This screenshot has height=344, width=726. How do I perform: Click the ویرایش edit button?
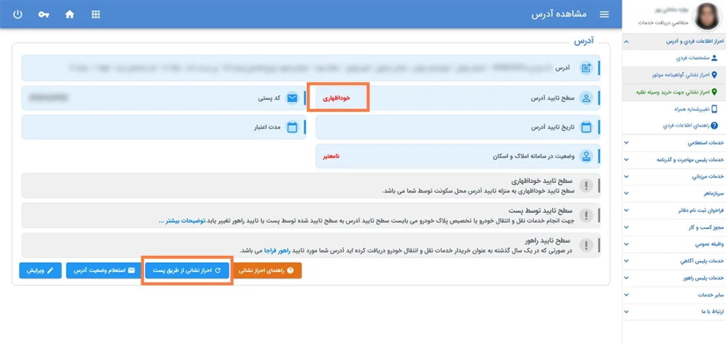coord(40,270)
